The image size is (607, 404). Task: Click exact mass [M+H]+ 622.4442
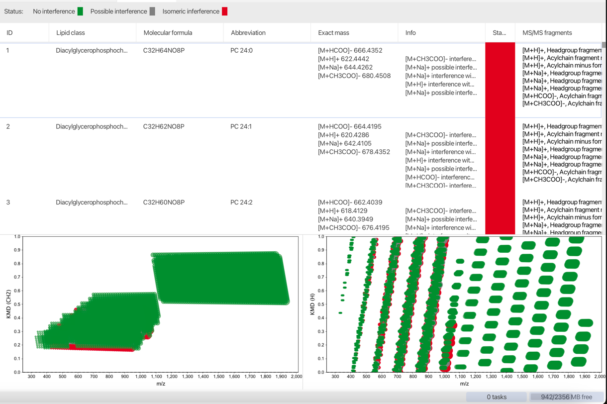click(343, 59)
